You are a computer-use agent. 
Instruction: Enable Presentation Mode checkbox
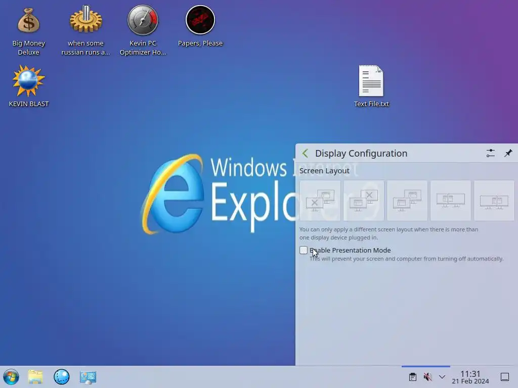[304, 250]
